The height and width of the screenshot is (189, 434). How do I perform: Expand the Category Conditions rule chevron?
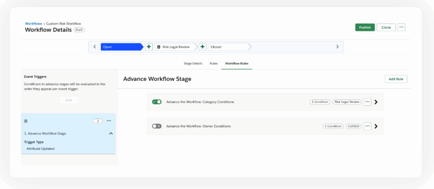click(376, 102)
